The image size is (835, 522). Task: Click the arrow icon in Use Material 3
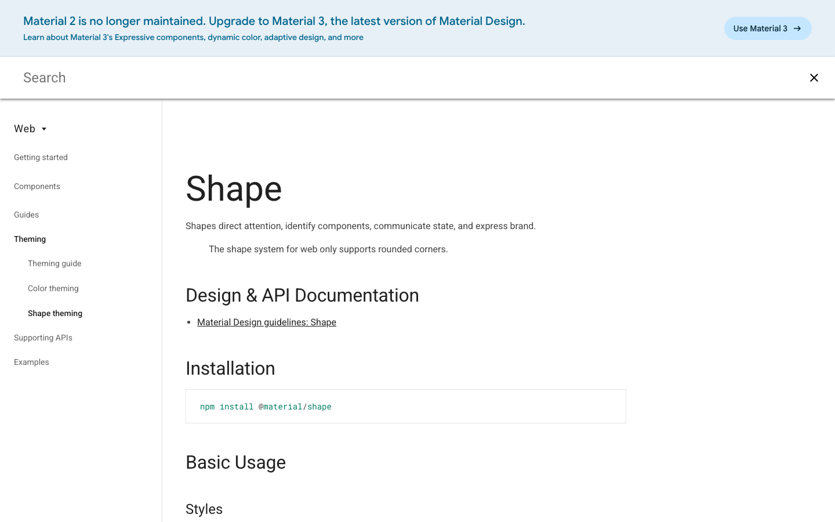[797, 28]
